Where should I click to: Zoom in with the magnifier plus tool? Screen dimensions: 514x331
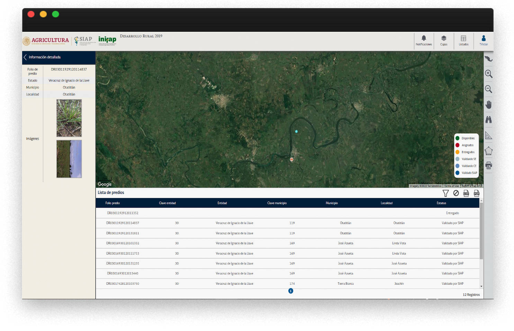tap(488, 74)
